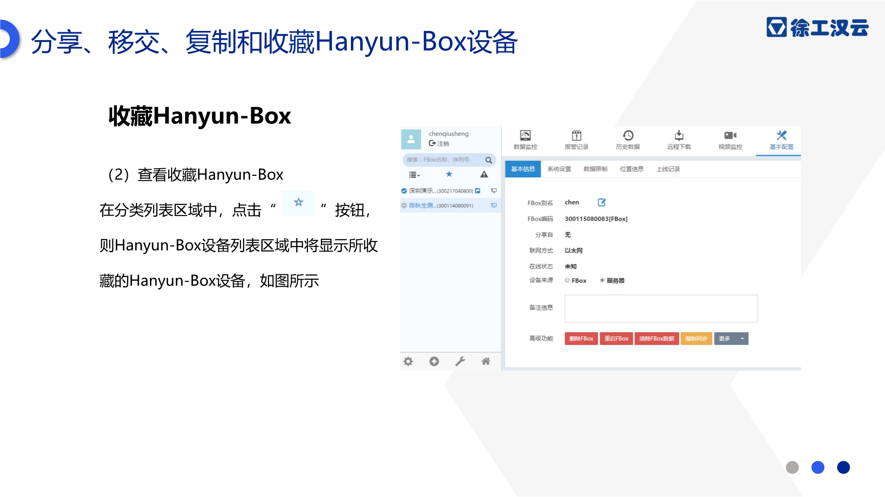Click the username chenqiusheng text
Viewport: 885px width, 497px height.
[x=448, y=134]
